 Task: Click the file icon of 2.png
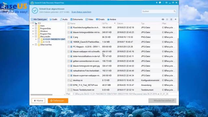tap(71, 37)
